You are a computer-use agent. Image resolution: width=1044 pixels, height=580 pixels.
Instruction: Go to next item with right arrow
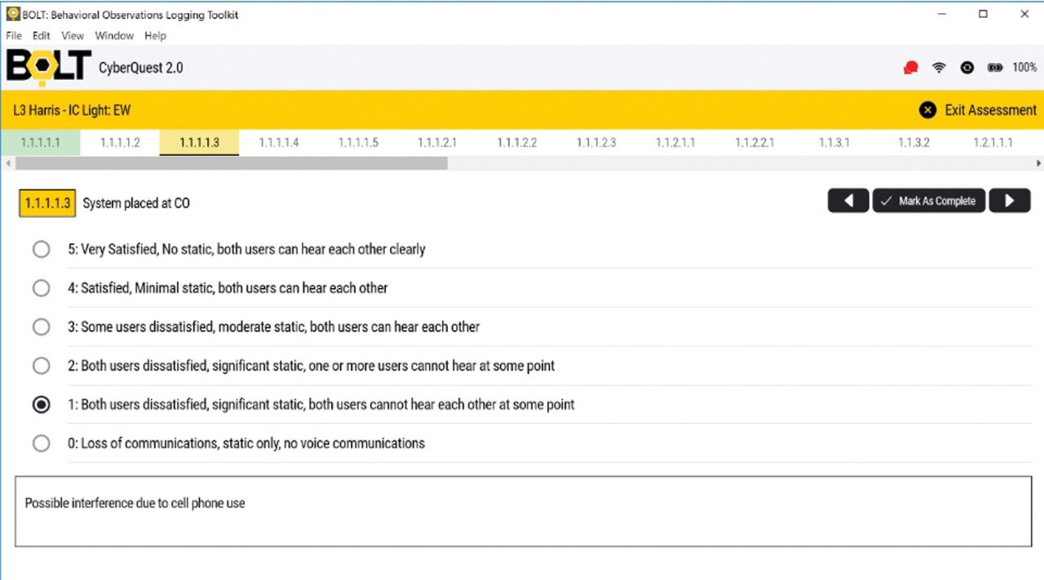coord(1009,201)
